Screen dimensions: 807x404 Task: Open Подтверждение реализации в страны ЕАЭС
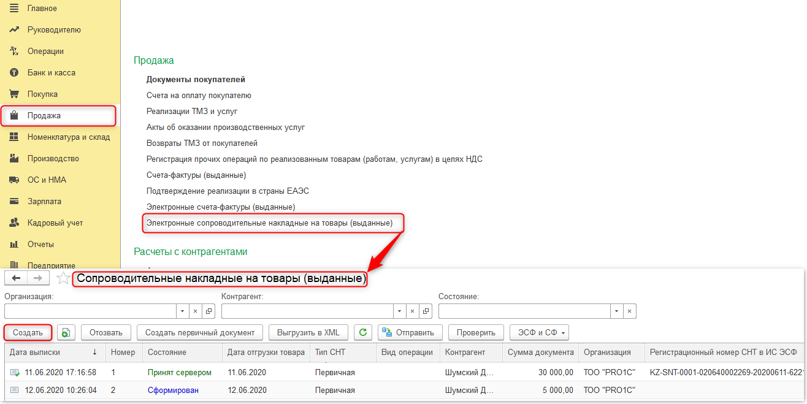(227, 191)
